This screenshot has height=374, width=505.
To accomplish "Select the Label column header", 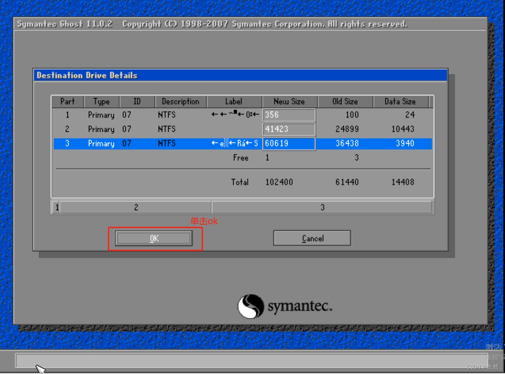I will click(234, 101).
